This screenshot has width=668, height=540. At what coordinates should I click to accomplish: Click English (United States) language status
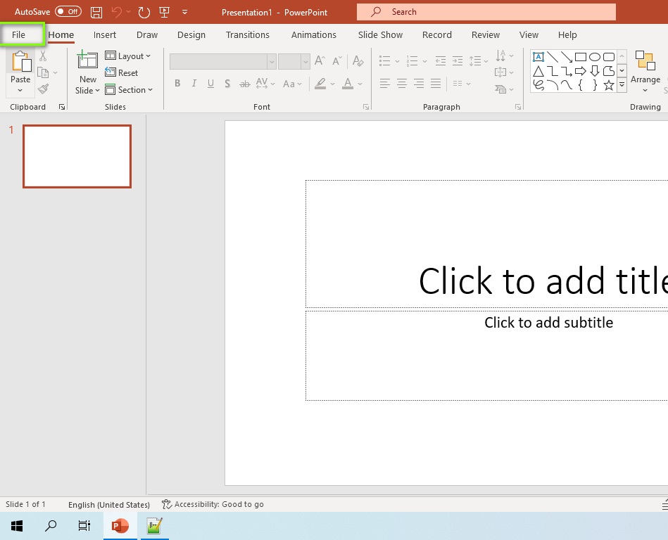pos(109,505)
